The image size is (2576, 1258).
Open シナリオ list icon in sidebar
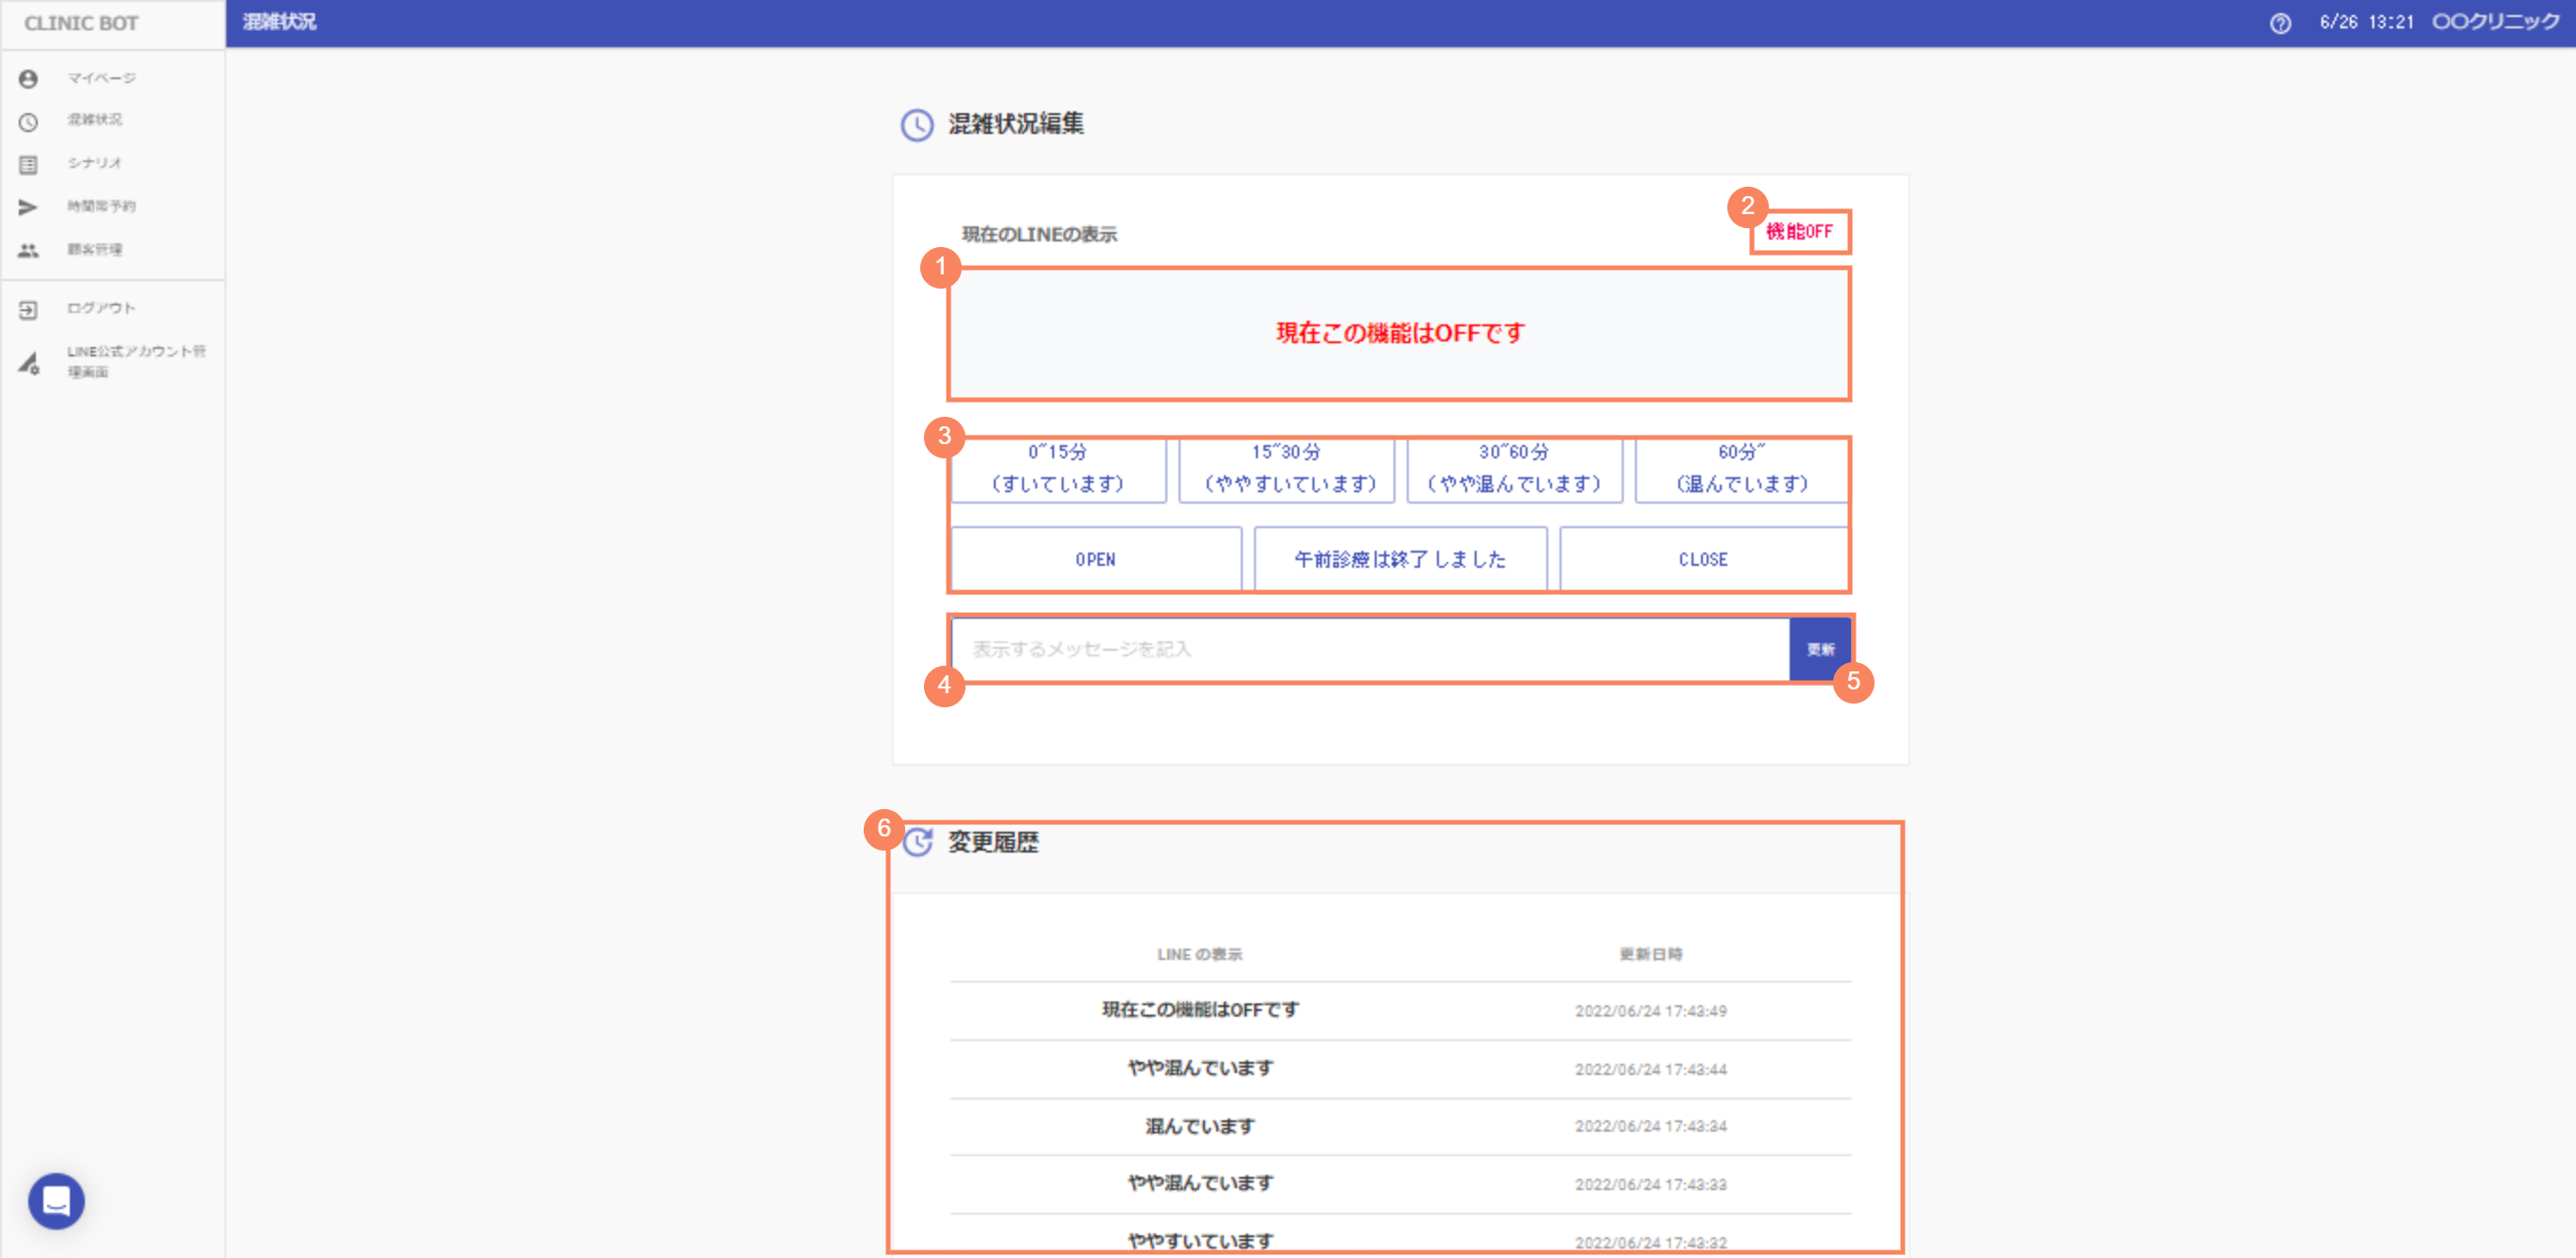point(28,164)
